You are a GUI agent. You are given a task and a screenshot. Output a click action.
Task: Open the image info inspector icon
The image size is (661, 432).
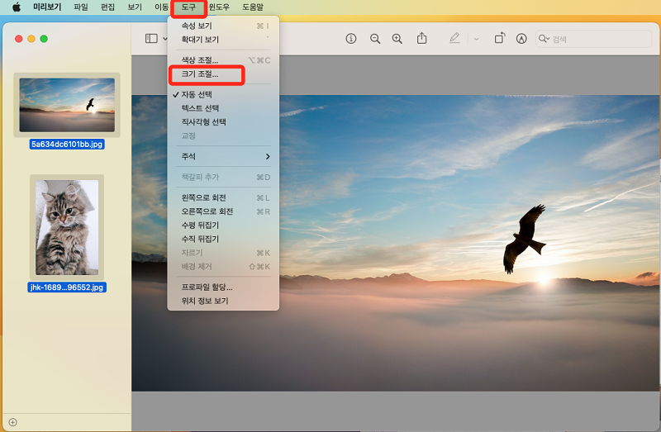pyautogui.click(x=351, y=39)
